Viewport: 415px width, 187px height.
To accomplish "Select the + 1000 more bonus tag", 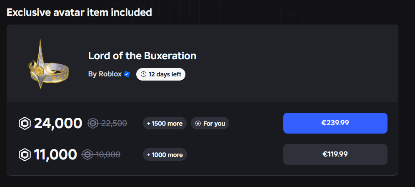I will tap(165, 155).
